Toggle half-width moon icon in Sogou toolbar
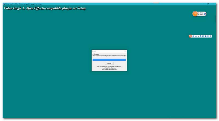The height and width of the screenshot is (121, 219). 196,36
